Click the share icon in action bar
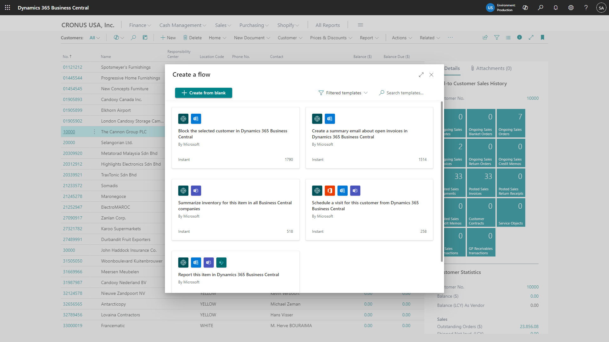This screenshot has height=342, width=609. click(485, 37)
